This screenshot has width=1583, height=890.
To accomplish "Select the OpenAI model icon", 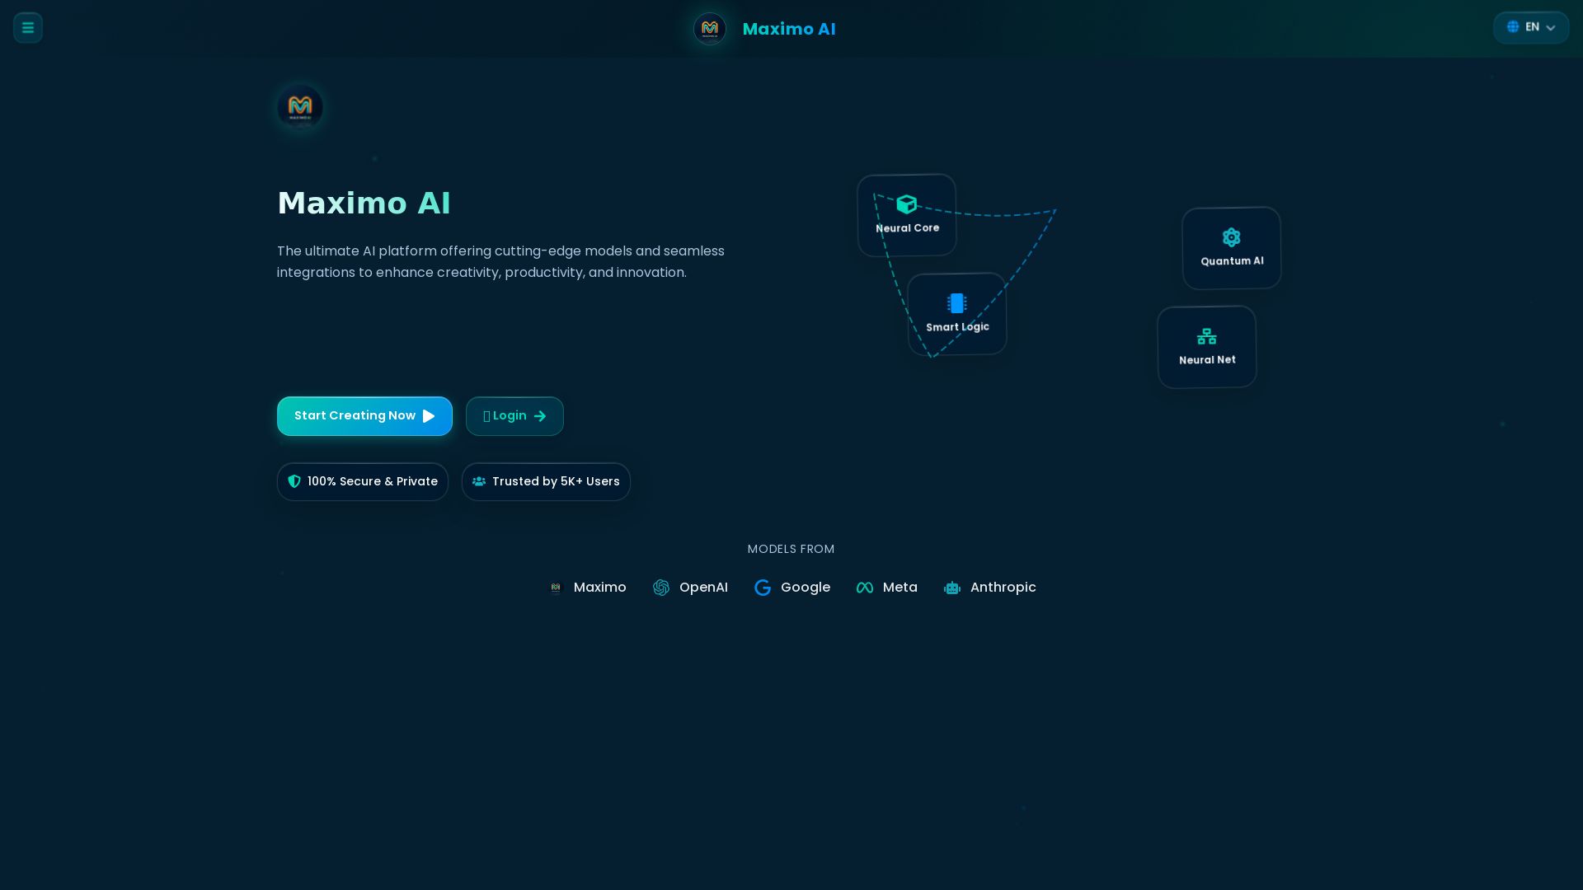I will [661, 588].
